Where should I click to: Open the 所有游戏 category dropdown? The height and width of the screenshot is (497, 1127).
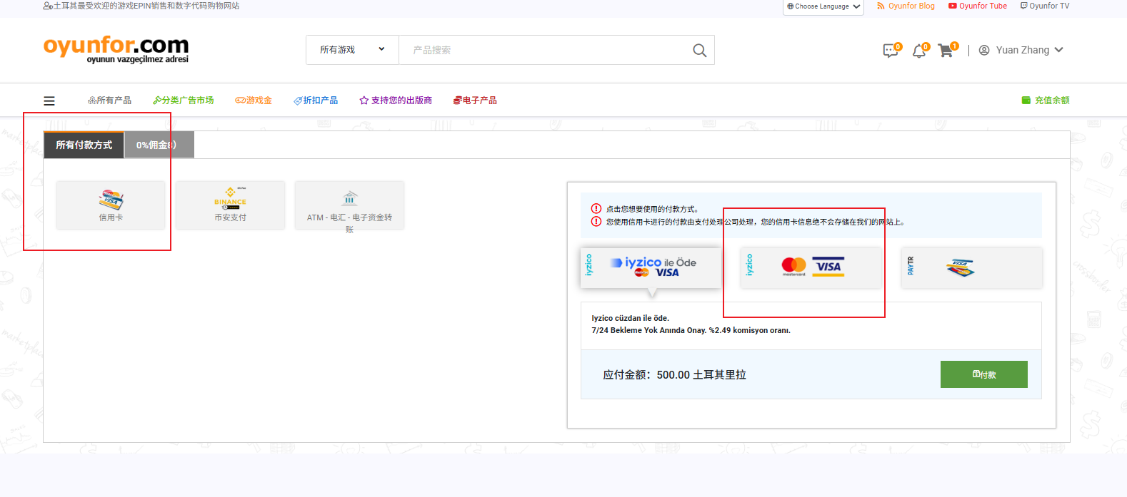pyautogui.click(x=352, y=50)
